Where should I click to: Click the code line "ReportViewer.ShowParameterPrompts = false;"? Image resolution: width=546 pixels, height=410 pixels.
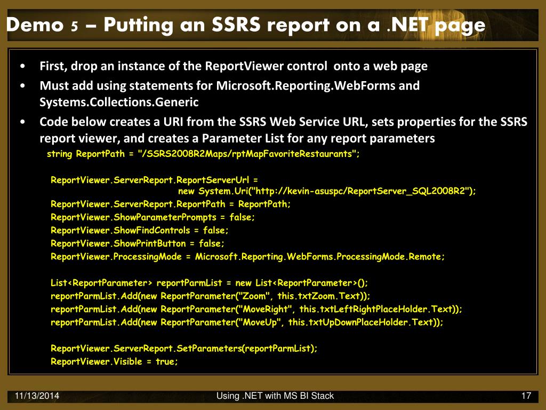[152, 217]
